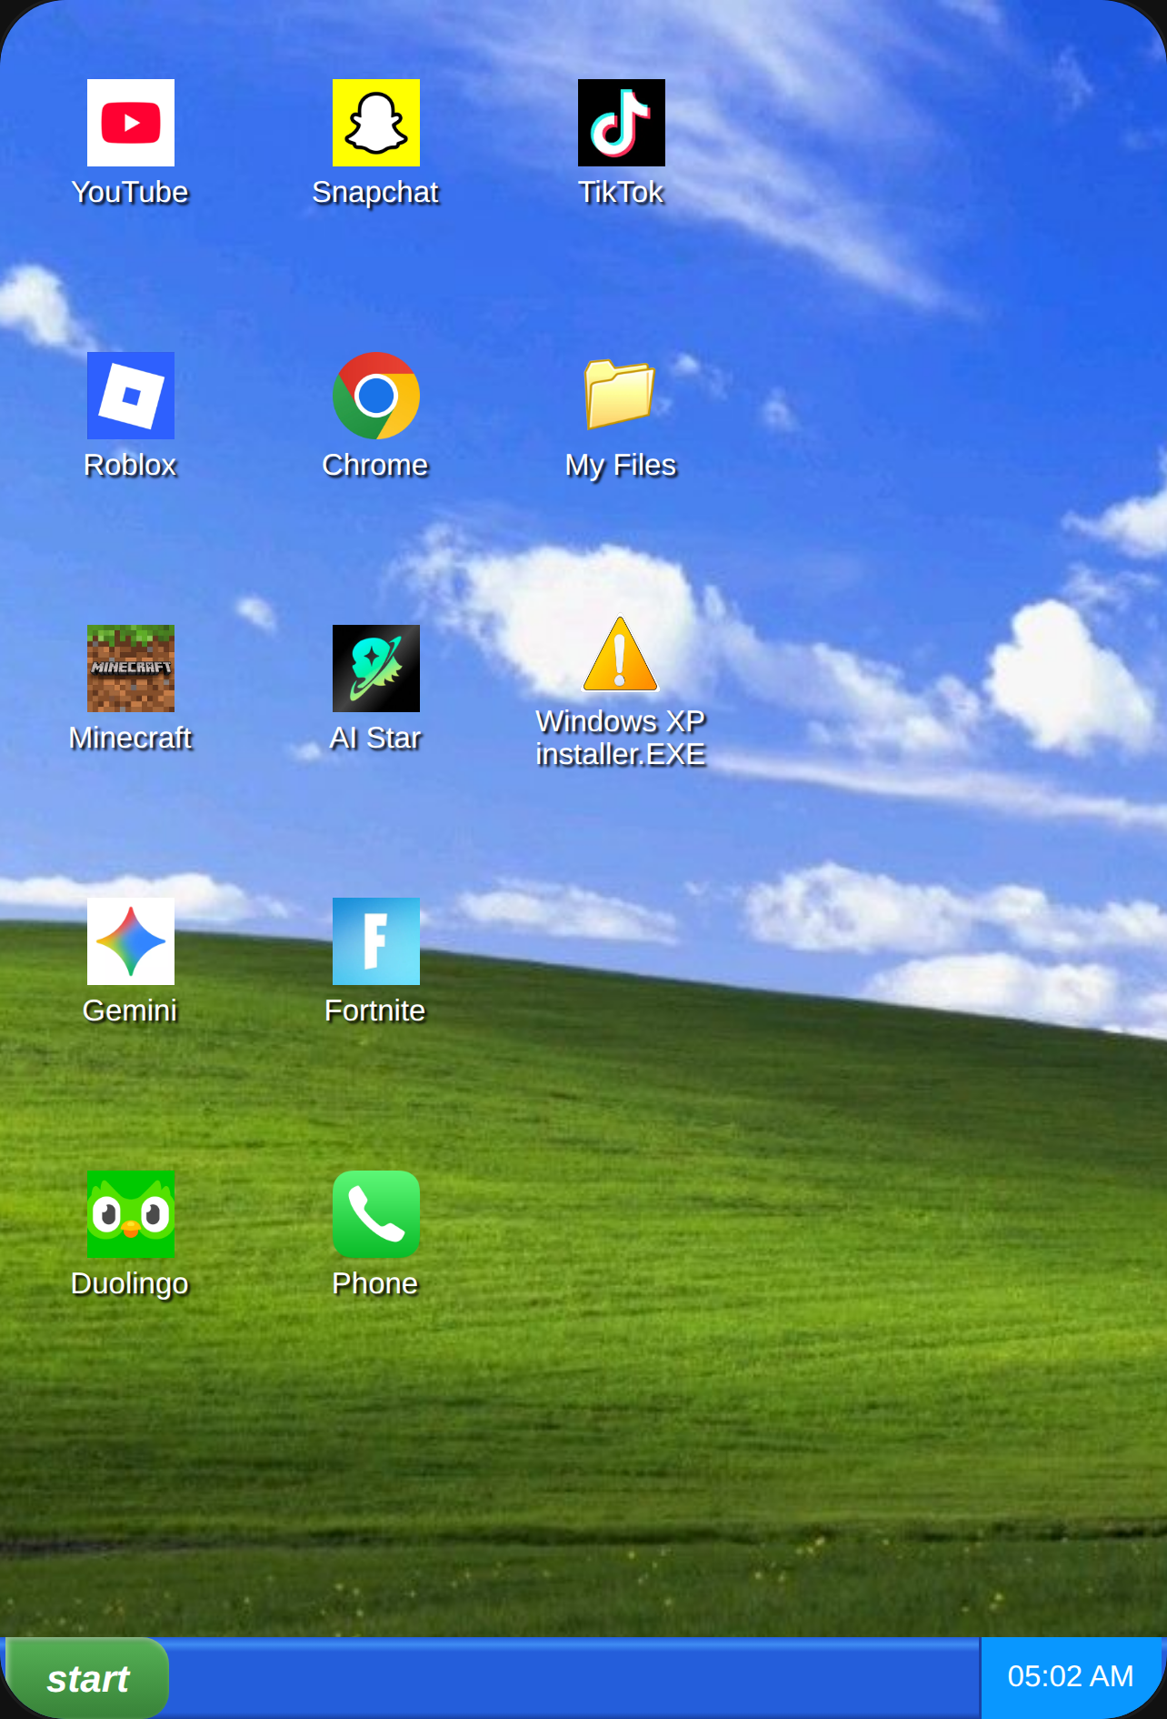Click the Phone label text
1167x1719 pixels.
(375, 1284)
